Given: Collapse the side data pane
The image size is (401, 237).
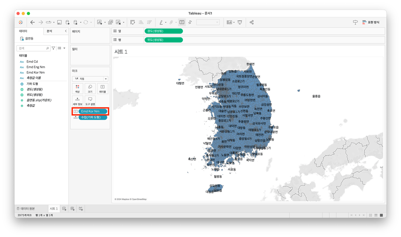Looking at the screenshot, I should 66,31.
